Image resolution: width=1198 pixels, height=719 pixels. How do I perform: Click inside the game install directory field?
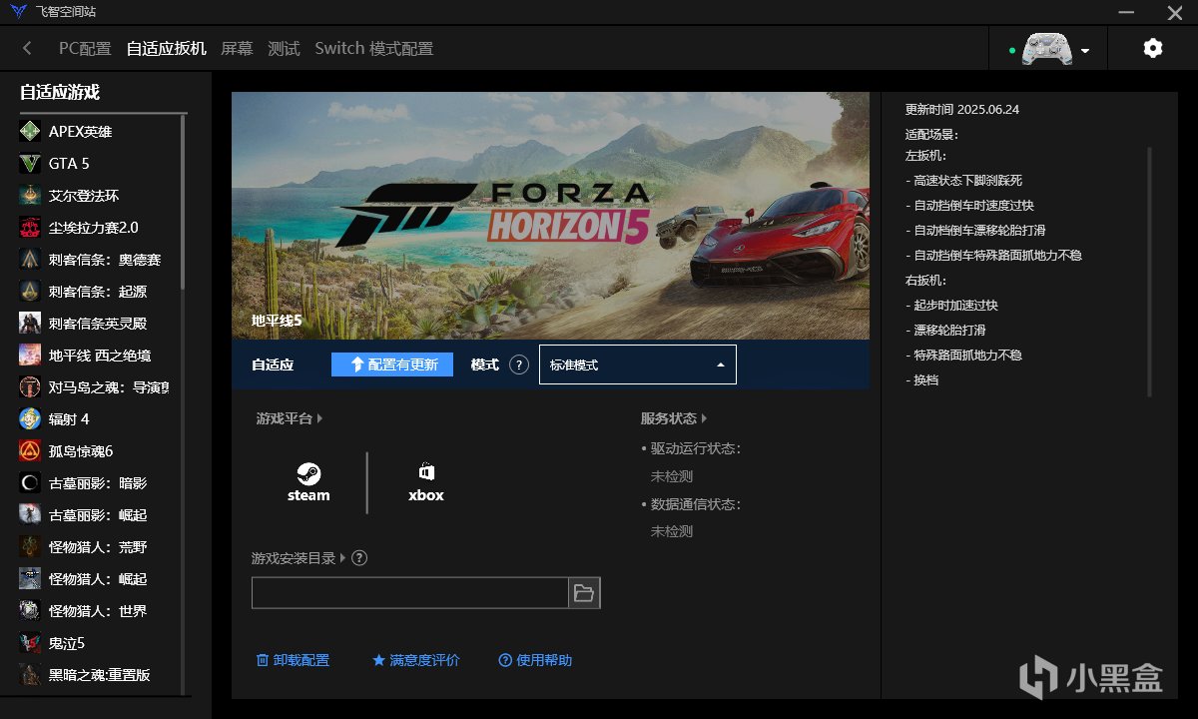pos(409,592)
